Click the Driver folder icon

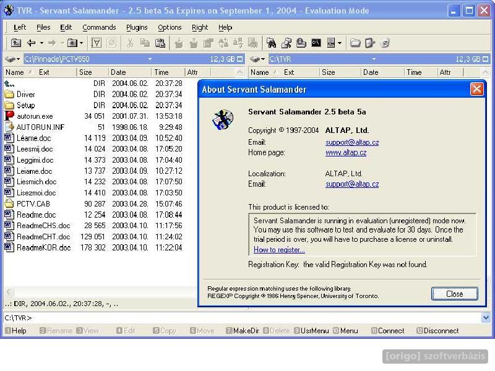[9, 94]
